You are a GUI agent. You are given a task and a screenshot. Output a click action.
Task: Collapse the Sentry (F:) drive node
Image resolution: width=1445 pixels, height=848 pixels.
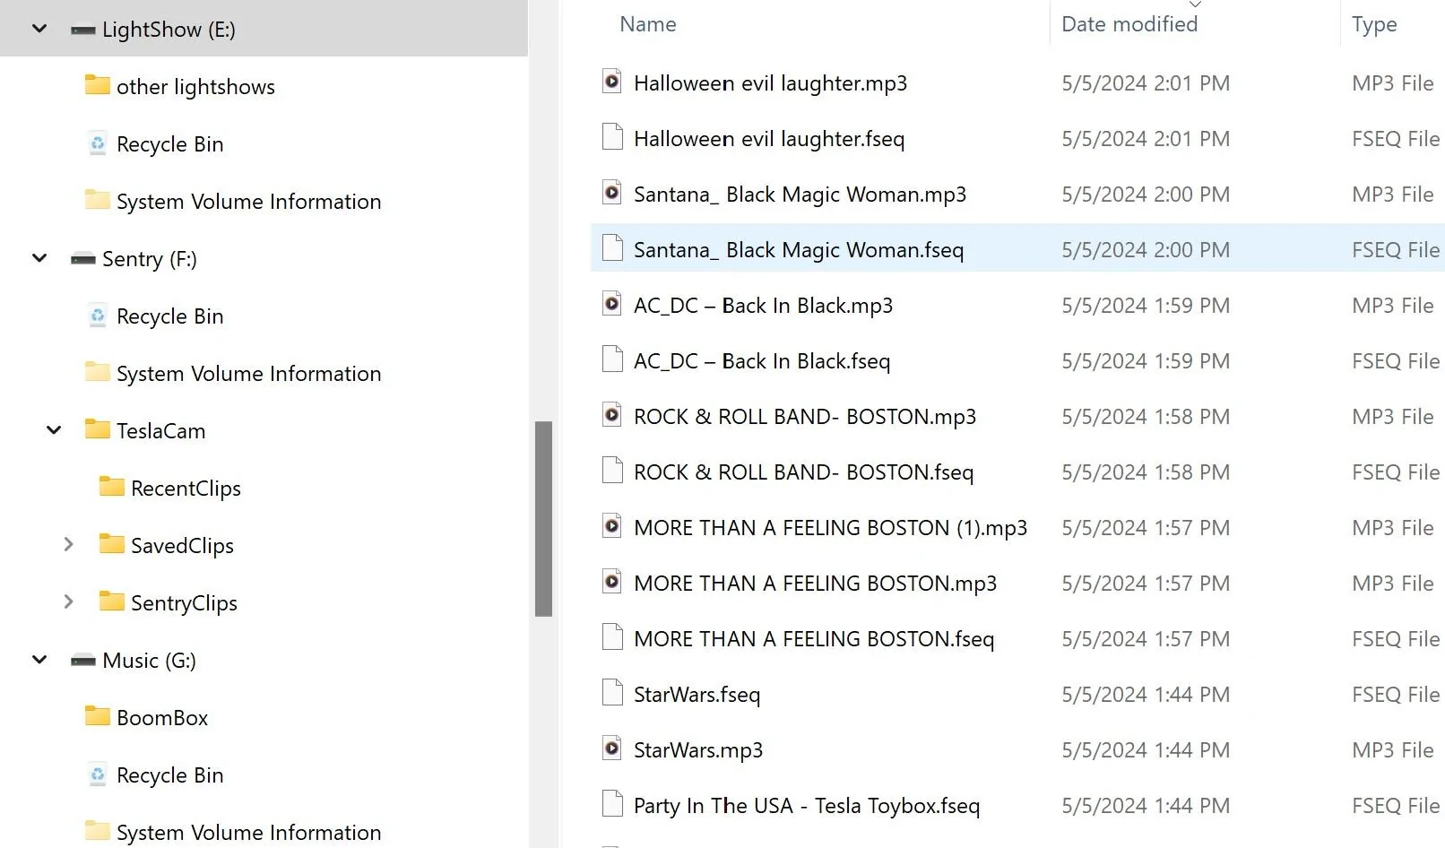[39, 258]
